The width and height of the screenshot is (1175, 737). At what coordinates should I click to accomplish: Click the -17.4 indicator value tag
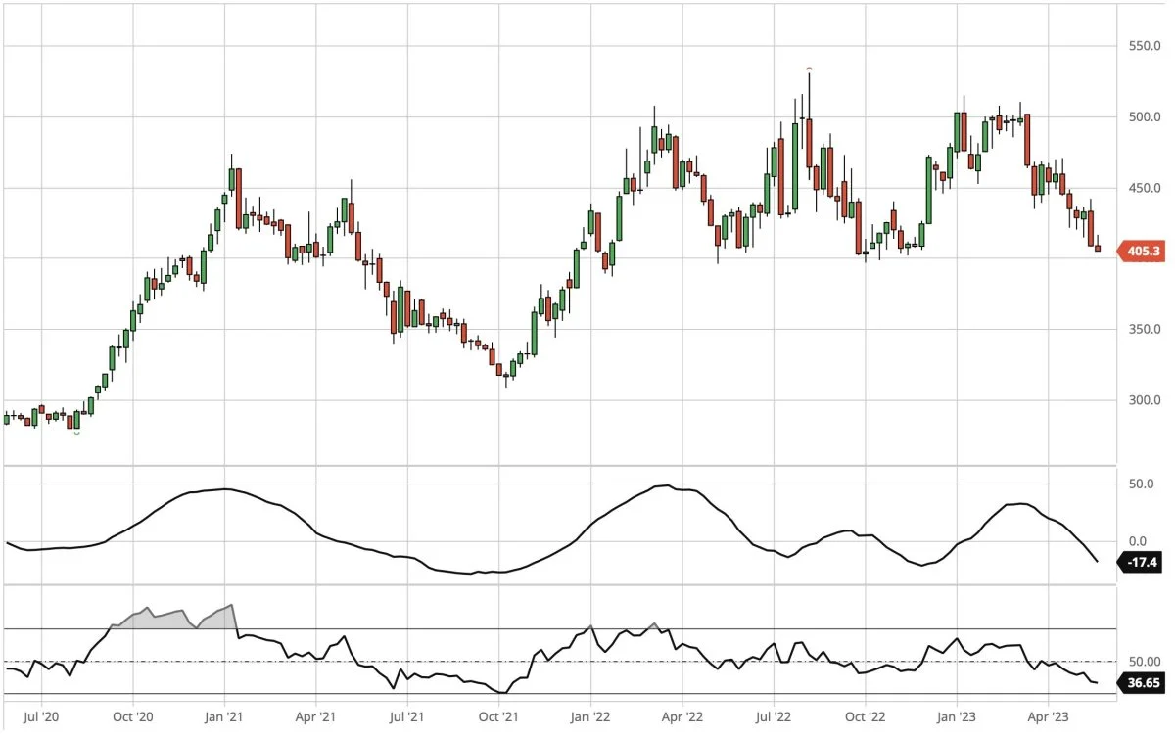pos(1142,564)
